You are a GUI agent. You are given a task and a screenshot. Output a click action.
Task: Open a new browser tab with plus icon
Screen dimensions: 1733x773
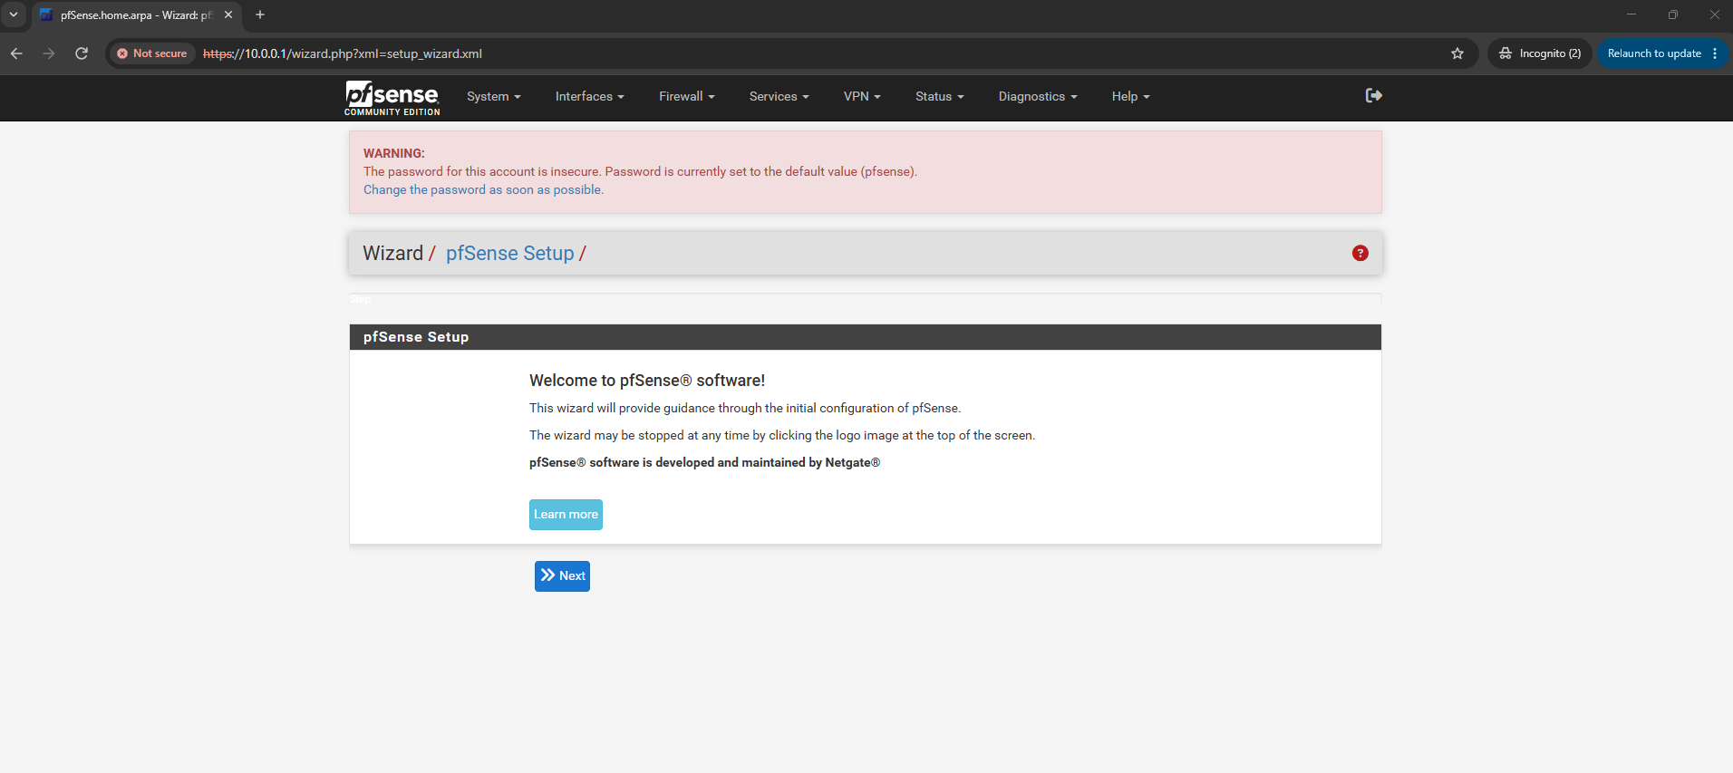[260, 14]
